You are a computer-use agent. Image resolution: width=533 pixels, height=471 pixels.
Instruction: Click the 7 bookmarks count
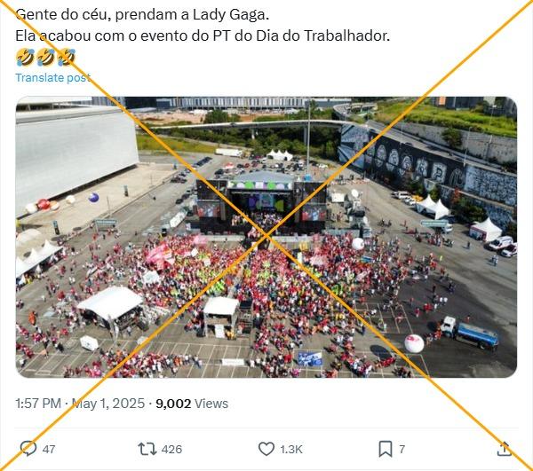(402, 450)
